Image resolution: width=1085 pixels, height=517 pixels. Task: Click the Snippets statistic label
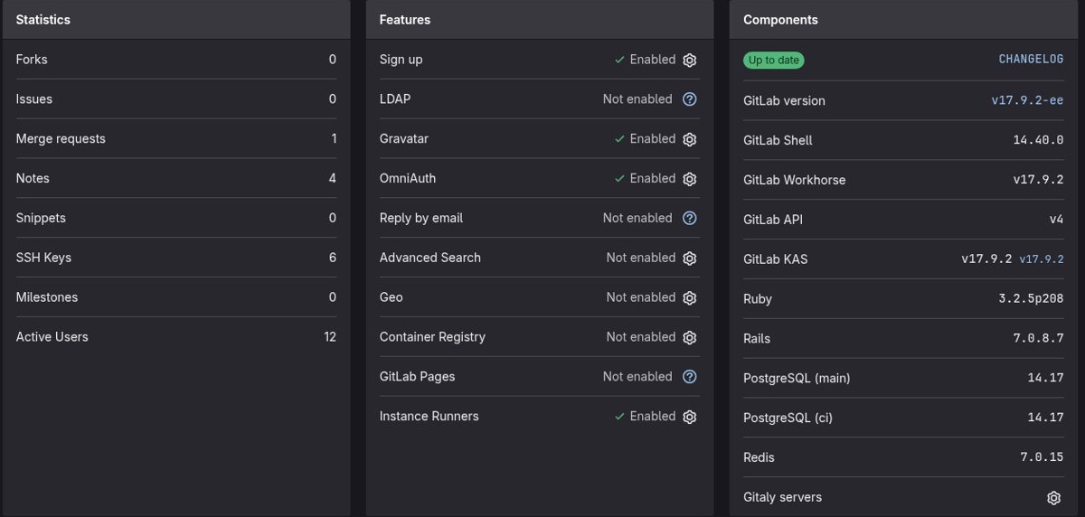pos(41,218)
